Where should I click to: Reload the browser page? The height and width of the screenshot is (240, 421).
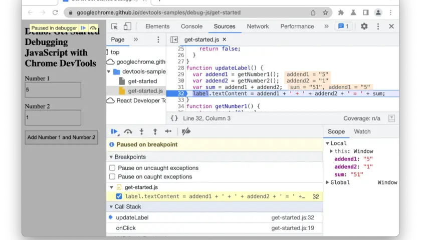[55, 12]
